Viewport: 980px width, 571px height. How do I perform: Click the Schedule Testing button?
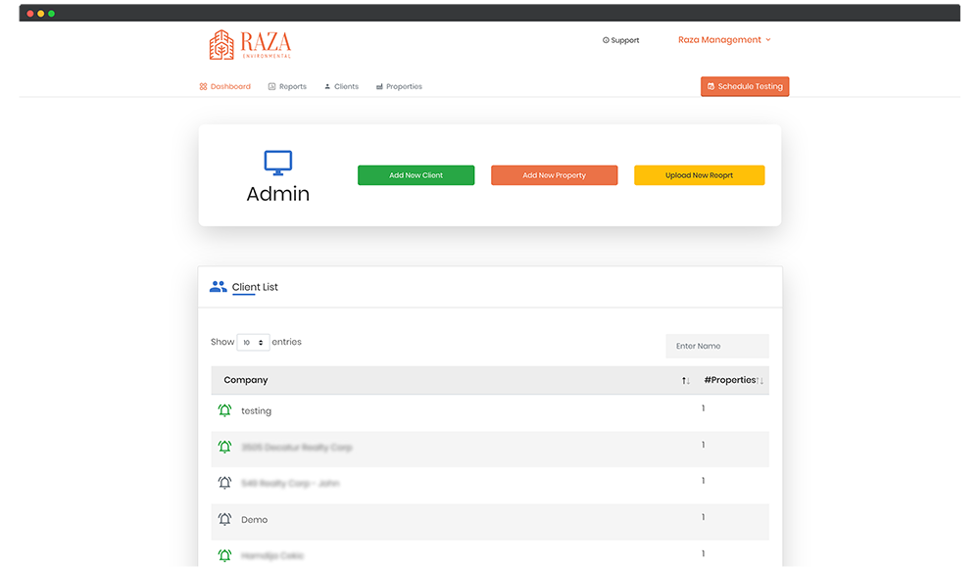click(x=745, y=86)
